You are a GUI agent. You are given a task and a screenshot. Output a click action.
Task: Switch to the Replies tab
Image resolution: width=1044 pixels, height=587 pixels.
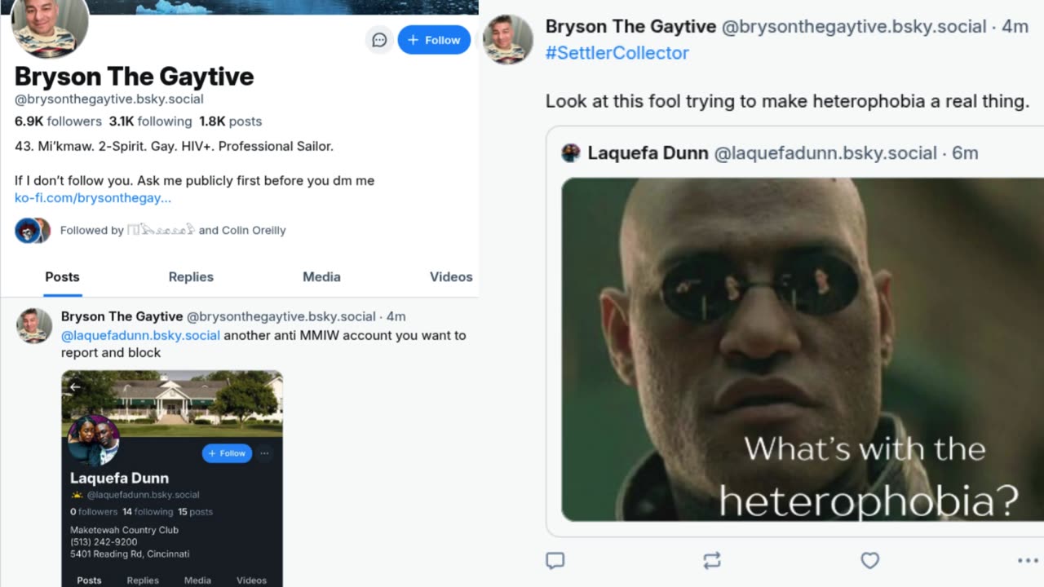tap(191, 277)
